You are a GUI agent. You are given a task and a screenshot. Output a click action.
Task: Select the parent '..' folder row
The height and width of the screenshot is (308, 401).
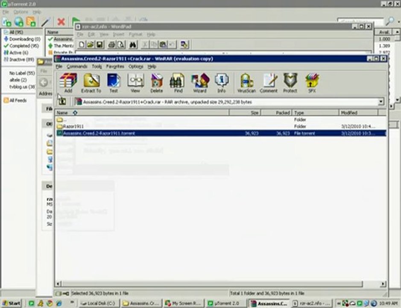click(x=221, y=119)
